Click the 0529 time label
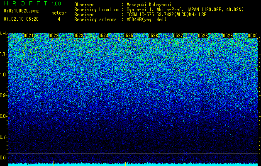 pyautogui.click(x=228, y=36)
